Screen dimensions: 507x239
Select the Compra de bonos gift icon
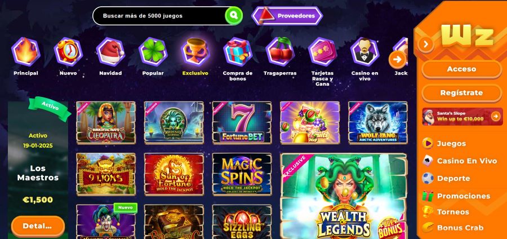click(238, 52)
